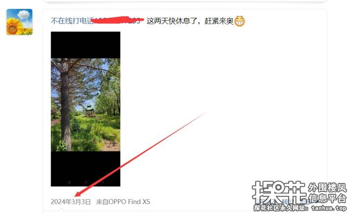This screenshot has width=352, height=214.
Task: Click the 外围楼凤 watermark text
Action: 327,187
